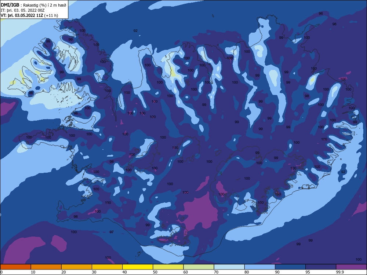Image resolution: width=367 pixels, height=275 pixels.
Task: Click the legend tick label '50'
Action: (155, 272)
